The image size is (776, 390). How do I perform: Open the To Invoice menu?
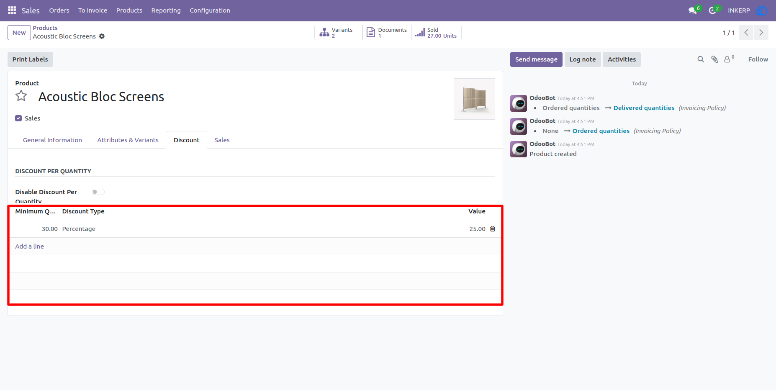pos(93,10)
